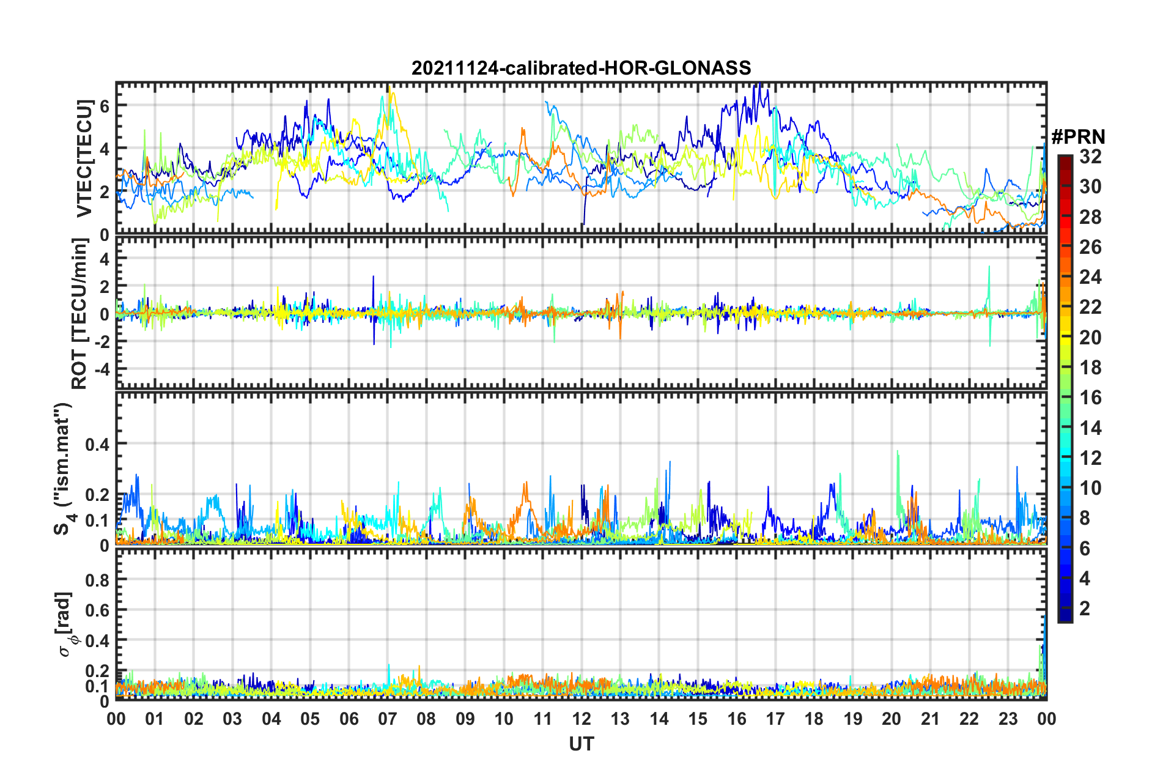Click PRN colorbar tick label 12
This screenshot has width=1163, height=778.
(1090, 458)
